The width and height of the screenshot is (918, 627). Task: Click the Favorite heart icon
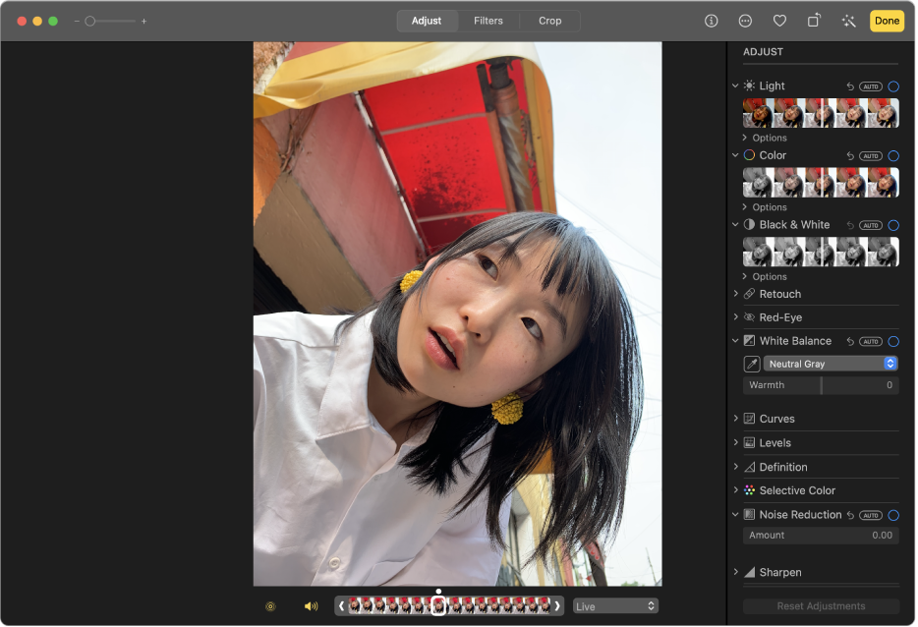(x=779, y=21)
